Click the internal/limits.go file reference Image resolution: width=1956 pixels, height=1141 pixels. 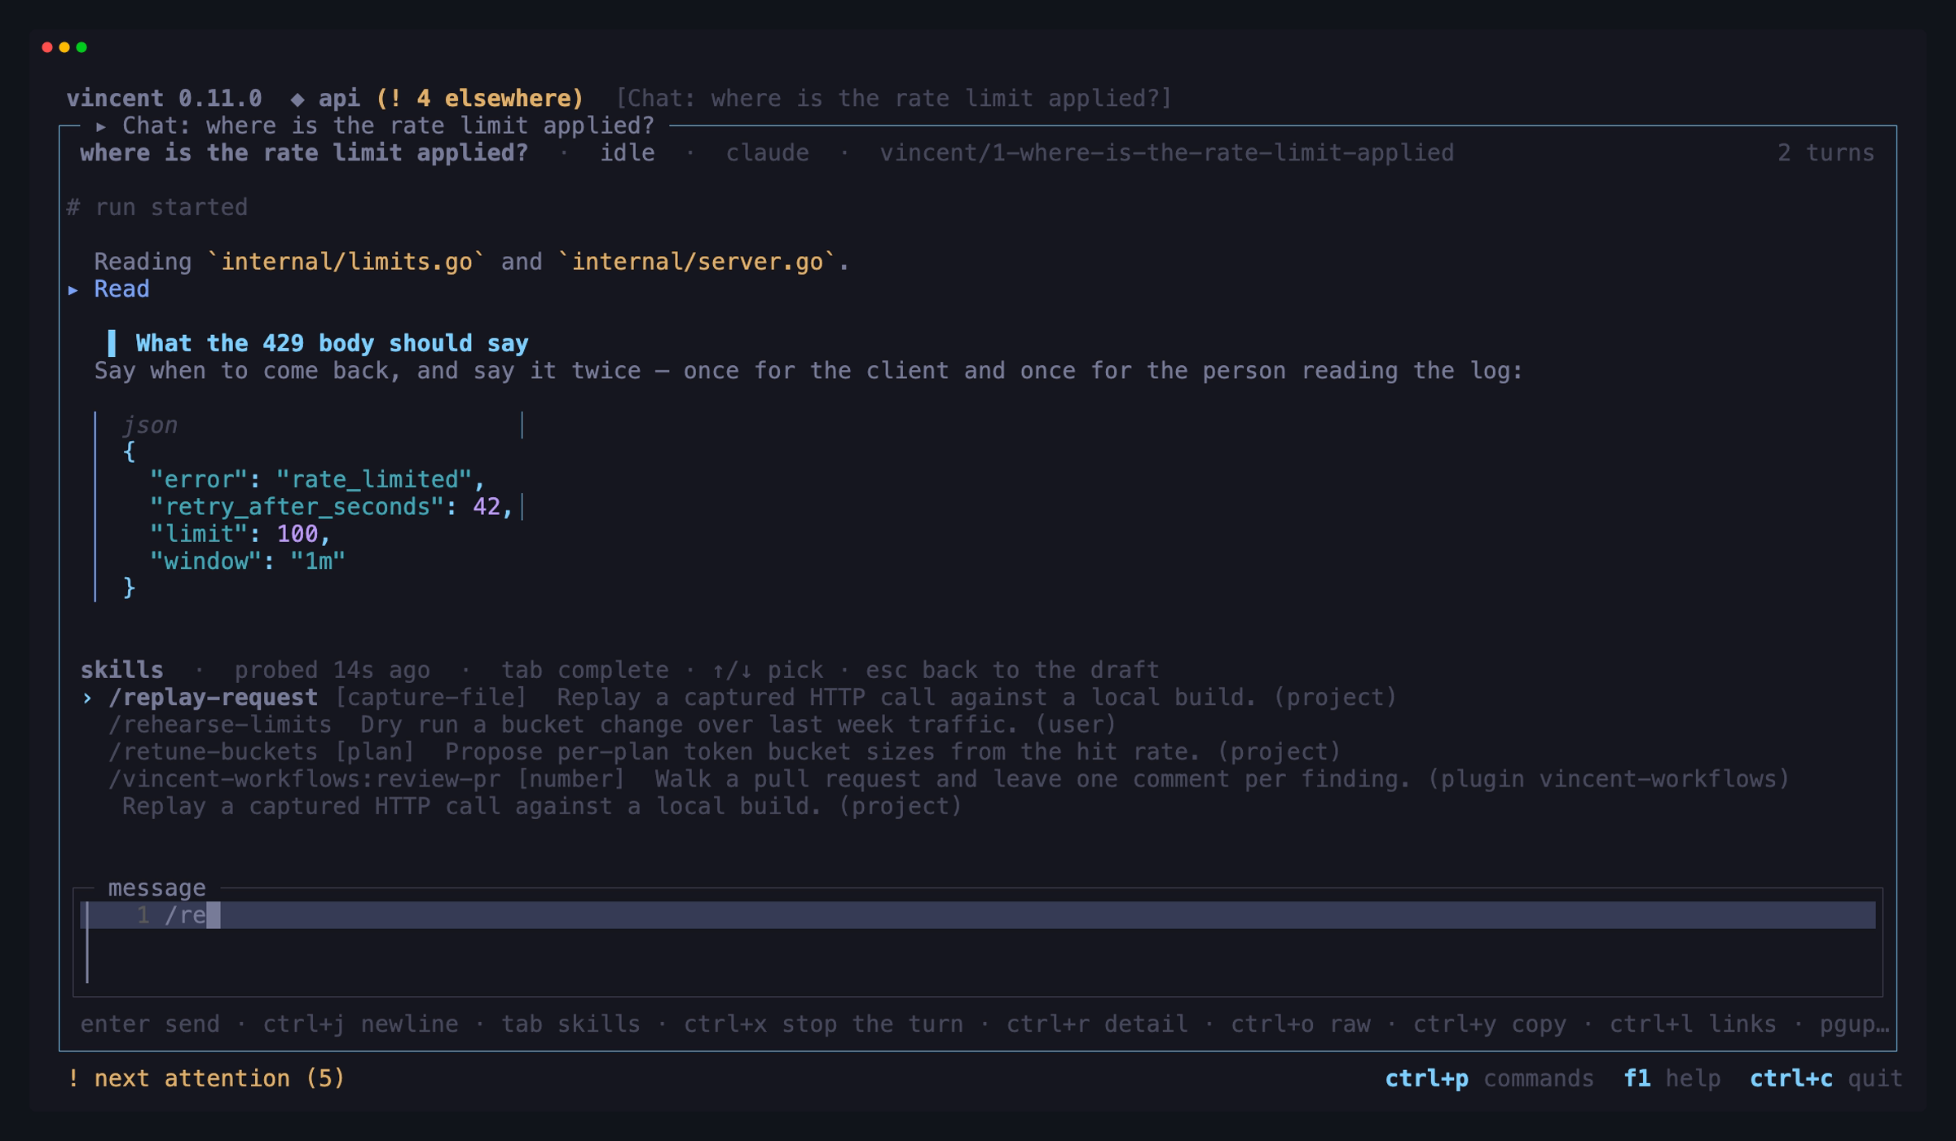coord(346,262)
